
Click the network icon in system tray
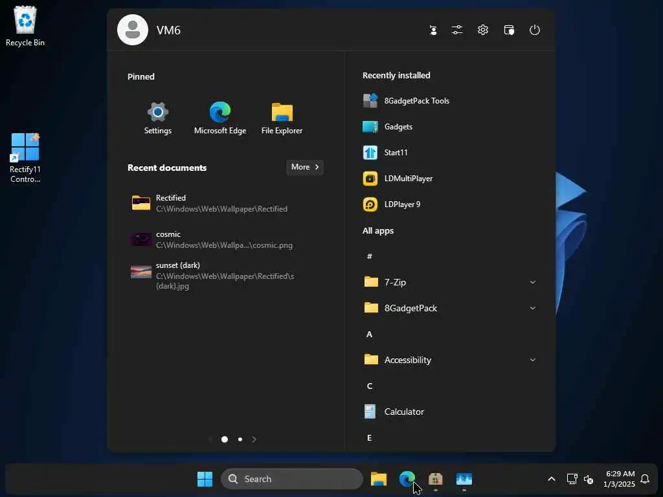(x=572, y=479)
